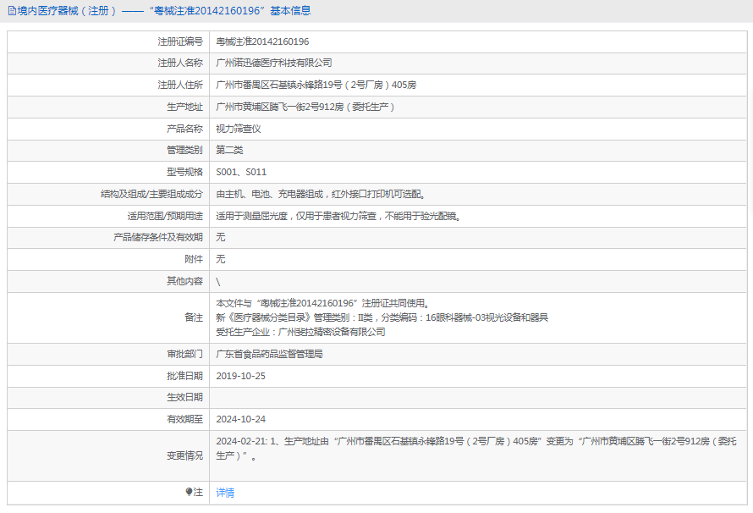Select approval date 2019-10-25
This screenshot has width=753, height=513.
pyautogui.click(x=240, y=376)
